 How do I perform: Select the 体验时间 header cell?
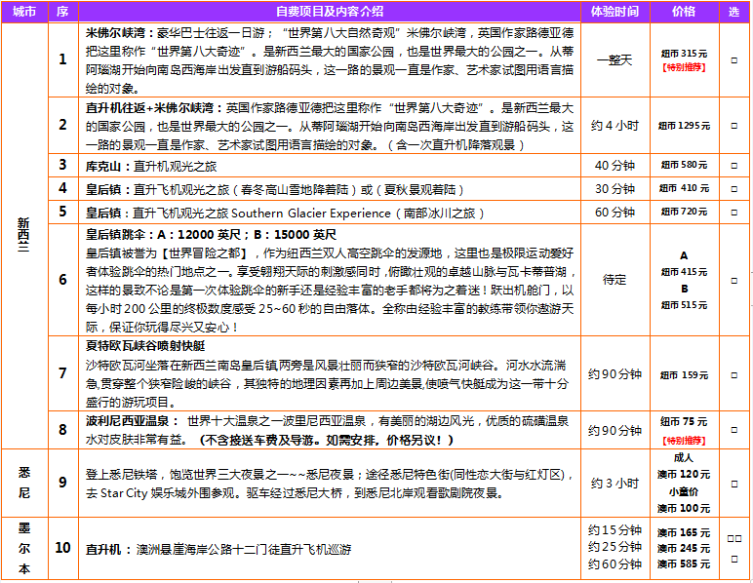614,12
